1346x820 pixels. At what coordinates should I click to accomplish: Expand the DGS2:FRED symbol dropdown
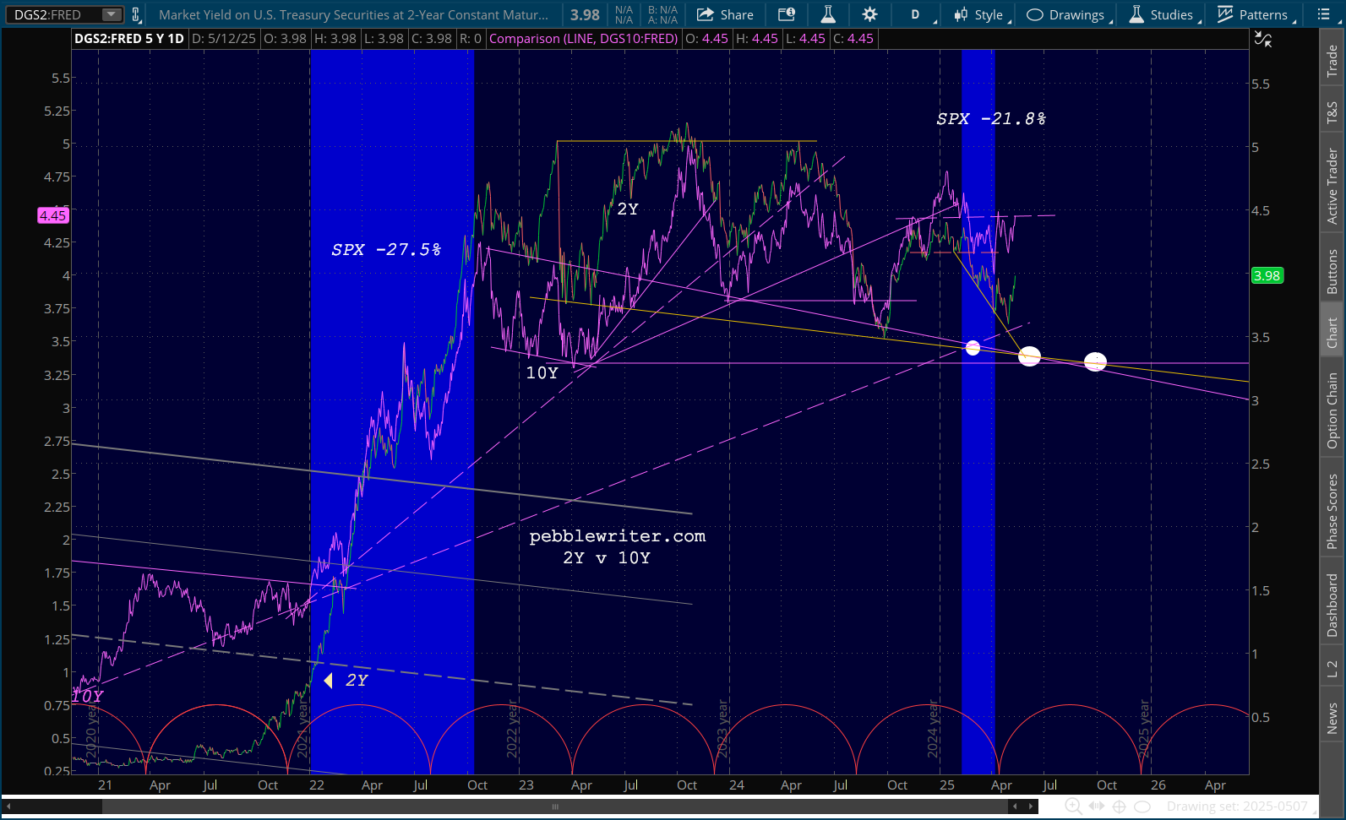[111, 14]
